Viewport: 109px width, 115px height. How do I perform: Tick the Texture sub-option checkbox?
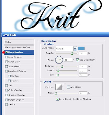pyautogui.click(x=9, y=81)
